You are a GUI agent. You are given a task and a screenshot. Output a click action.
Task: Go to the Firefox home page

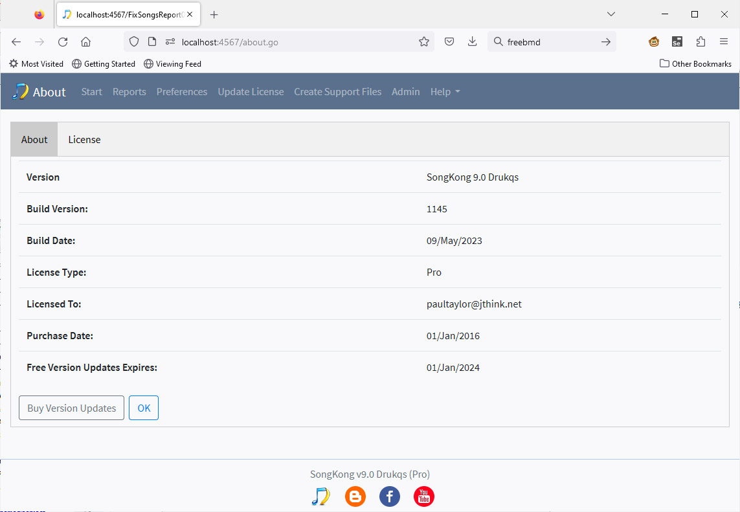[85, 42]
